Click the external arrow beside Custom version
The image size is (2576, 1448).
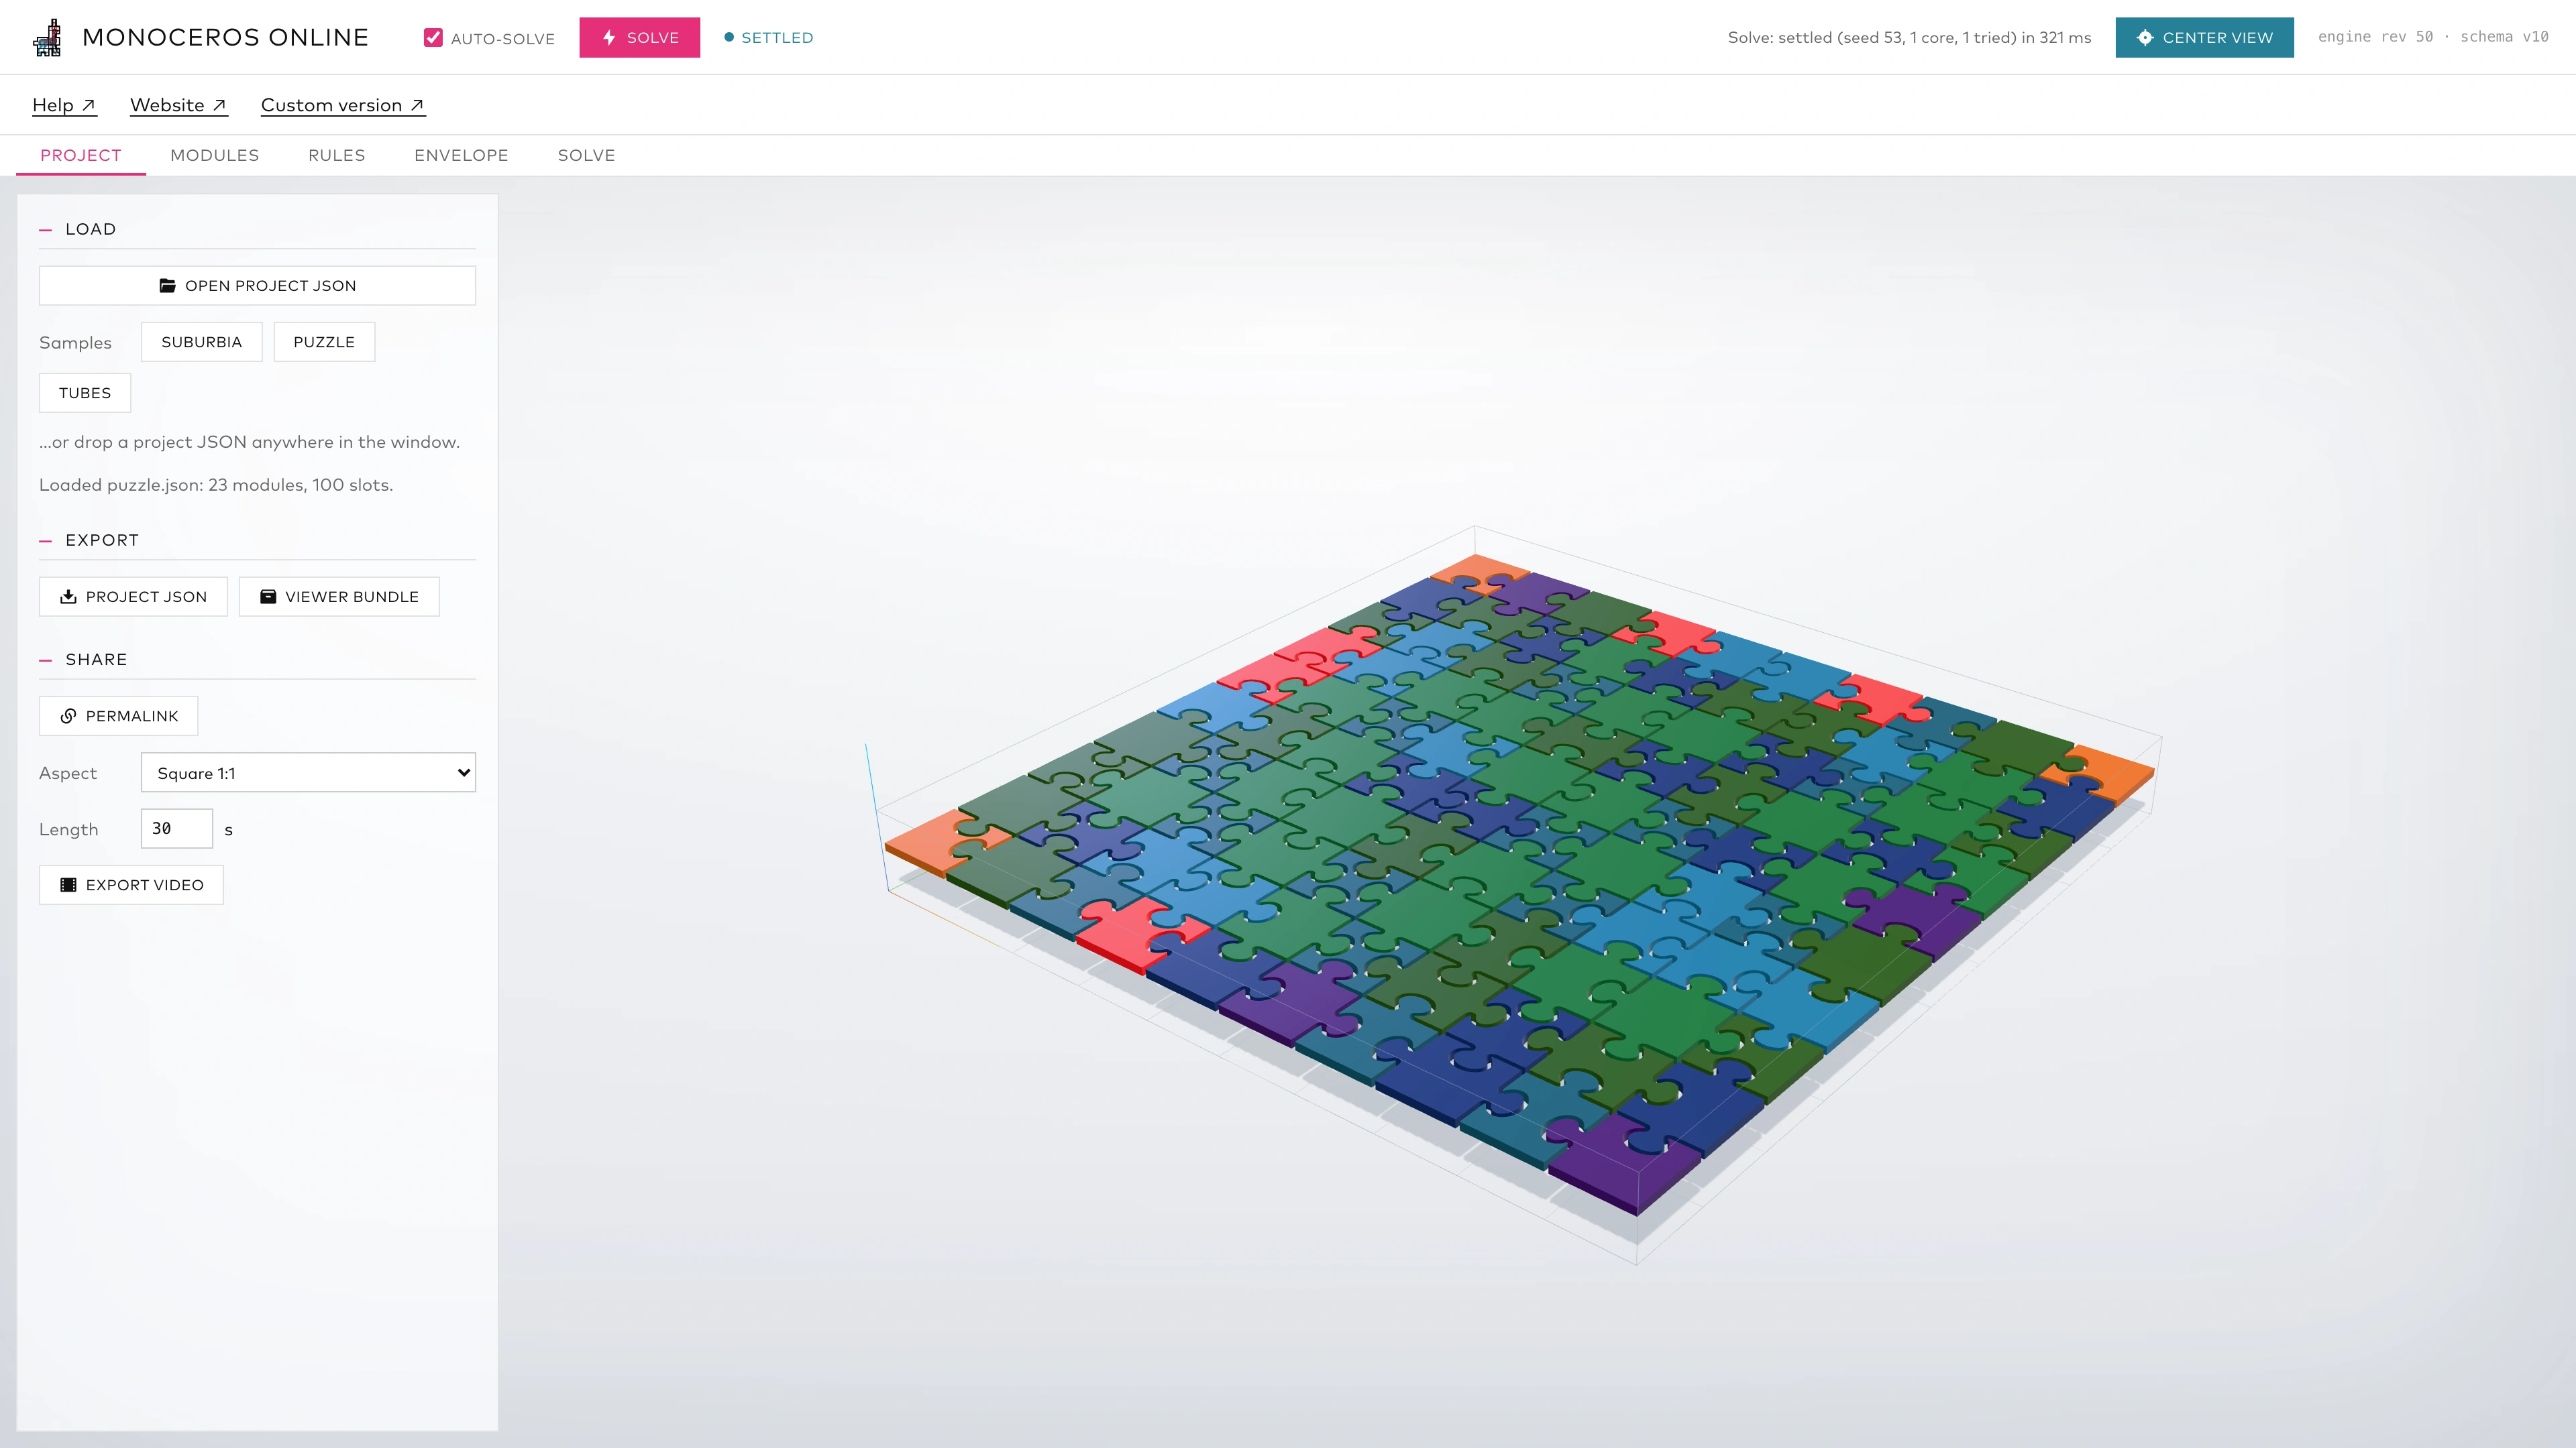417,105
